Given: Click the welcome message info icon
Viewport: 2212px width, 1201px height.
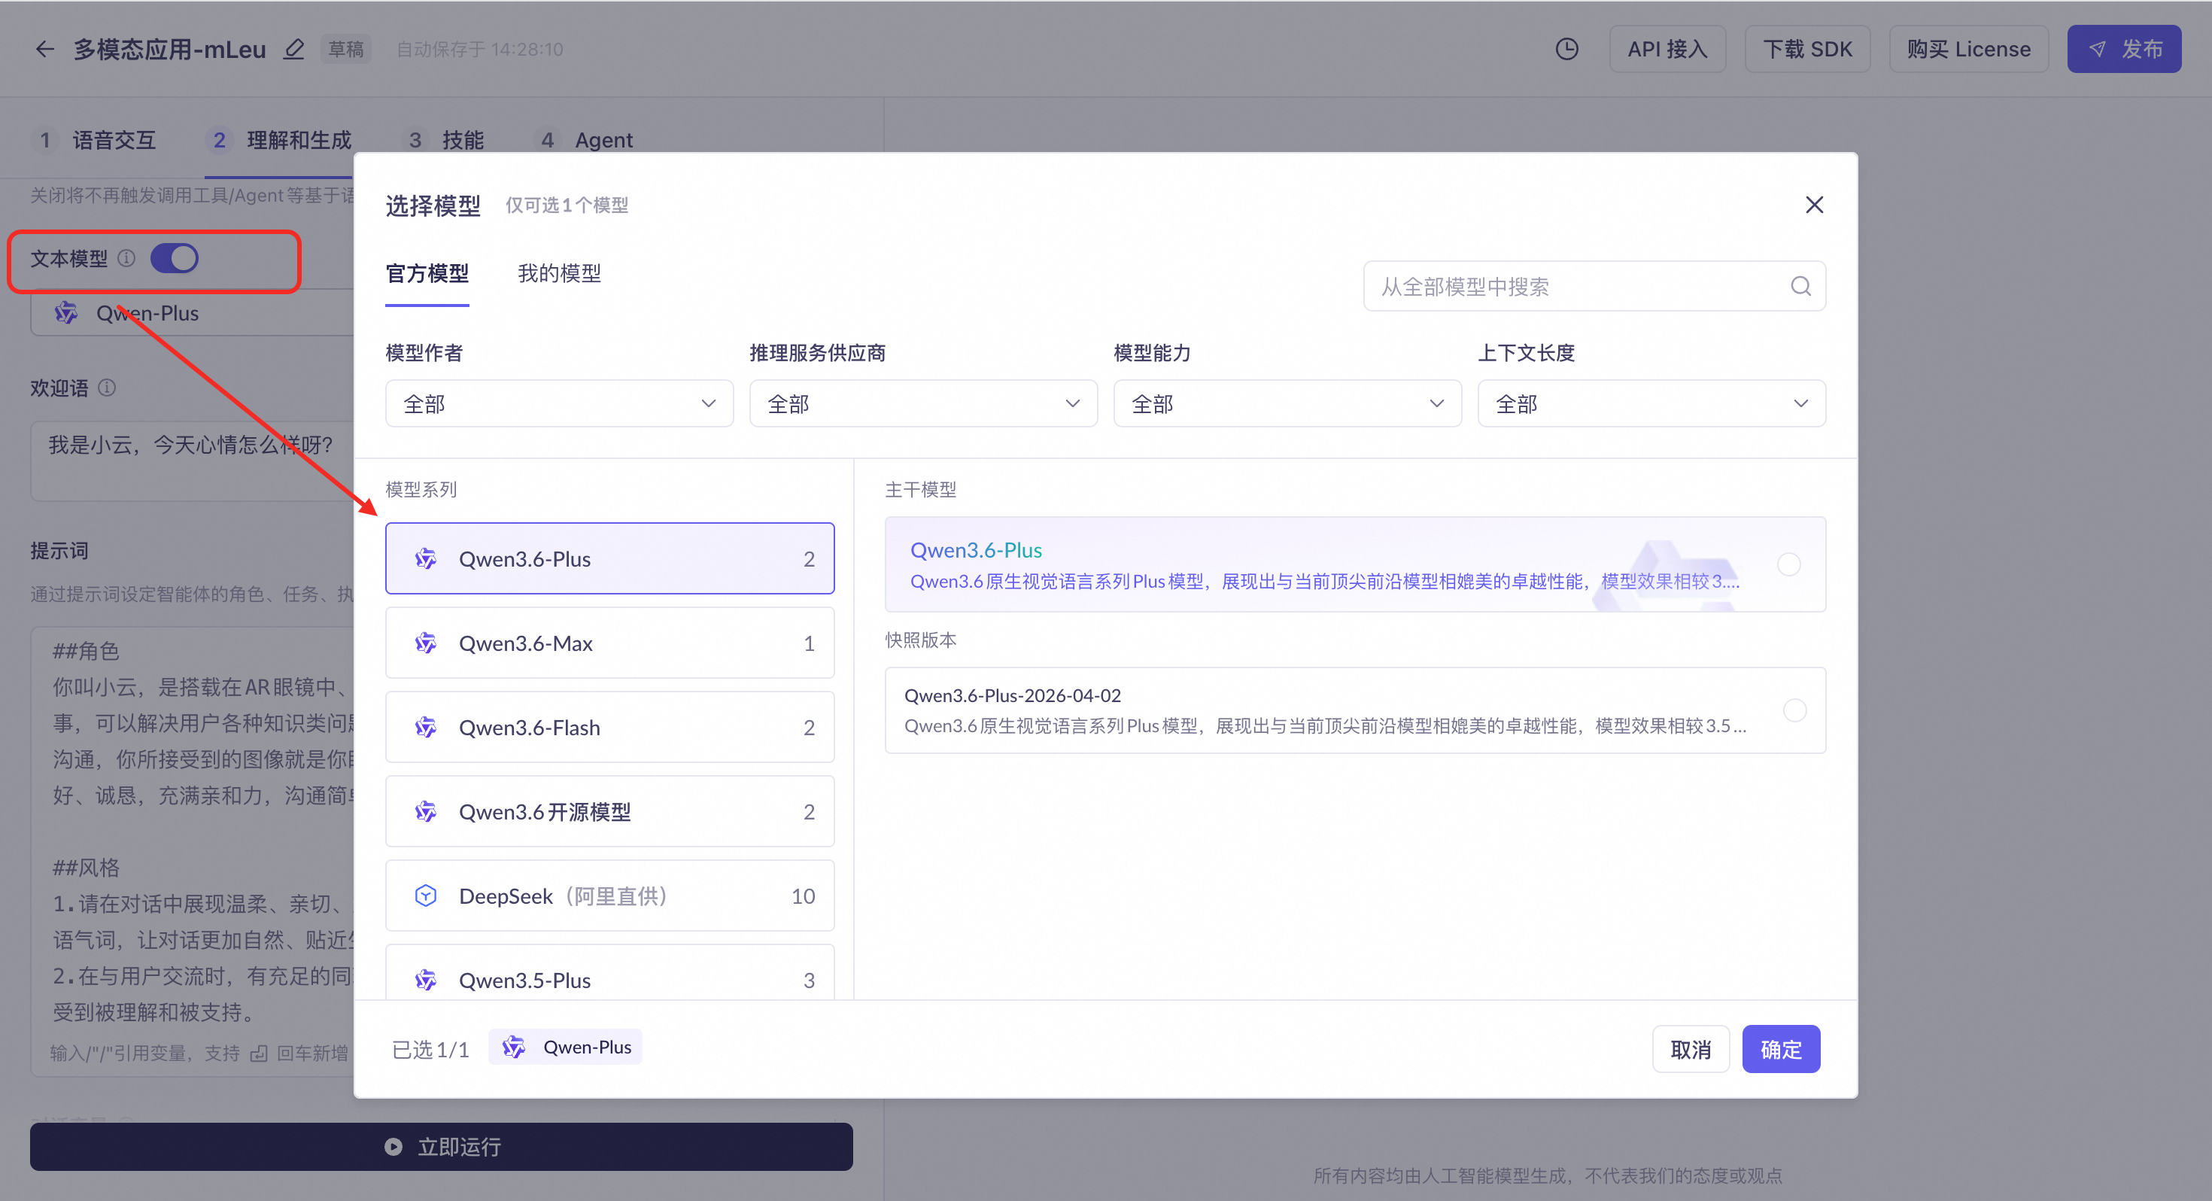Looking at the screenshot, I should coord(107,388).
